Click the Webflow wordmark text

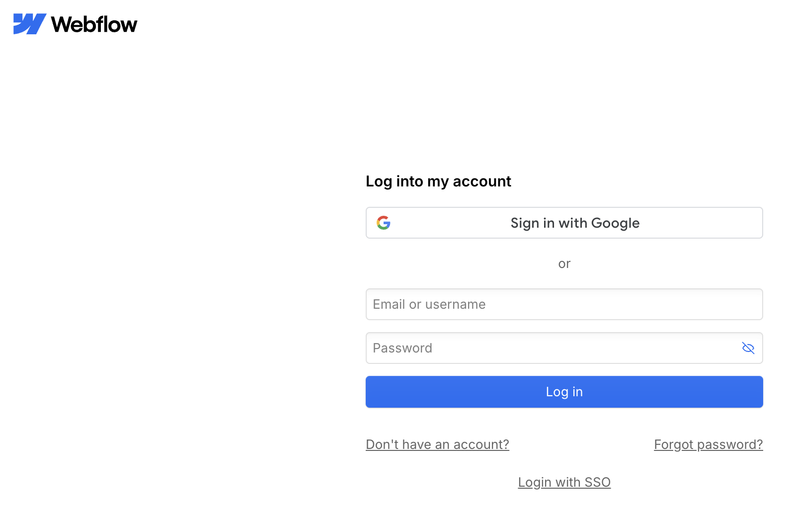(94, 24)
